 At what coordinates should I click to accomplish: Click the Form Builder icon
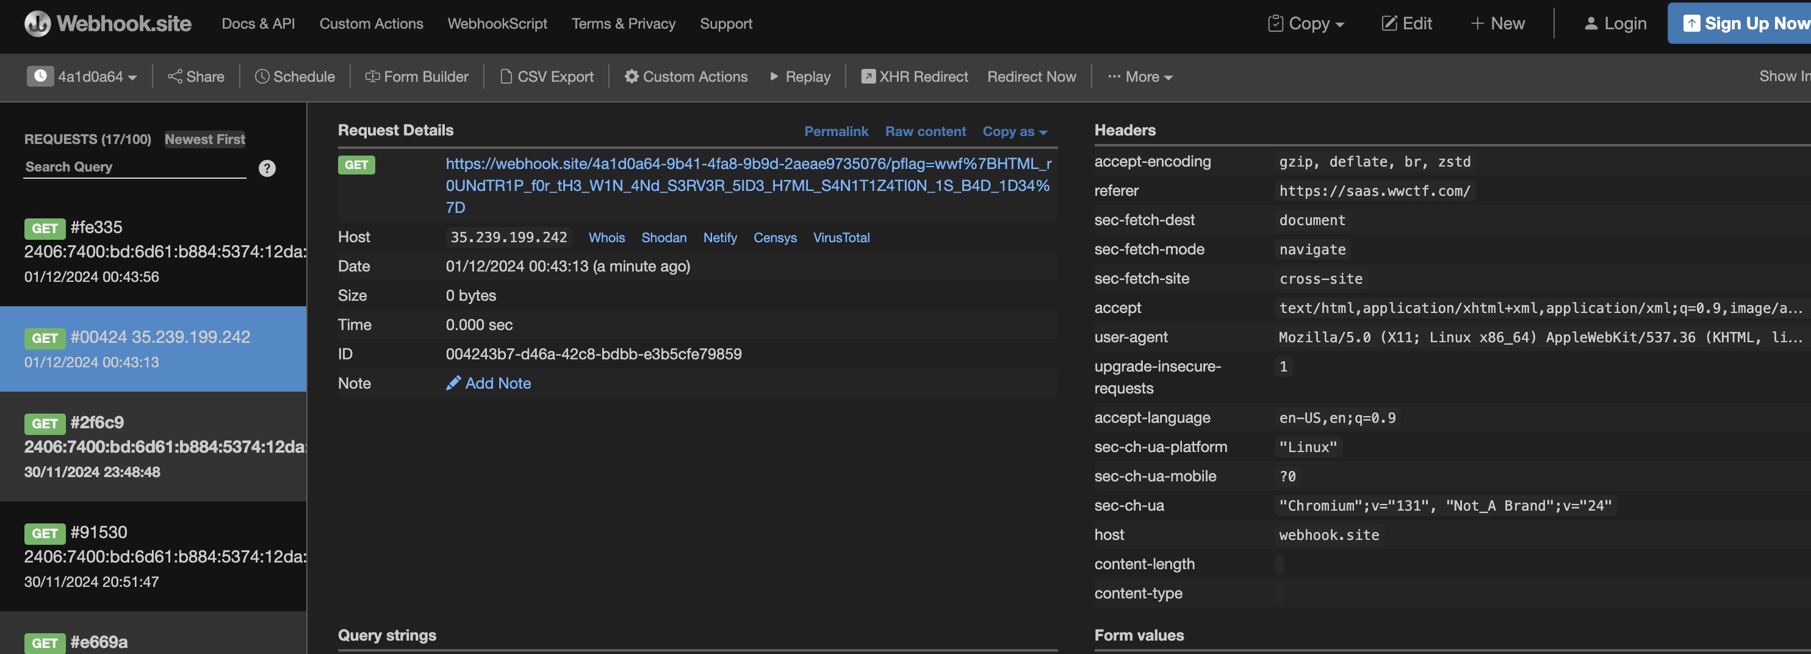click(373, 76)
